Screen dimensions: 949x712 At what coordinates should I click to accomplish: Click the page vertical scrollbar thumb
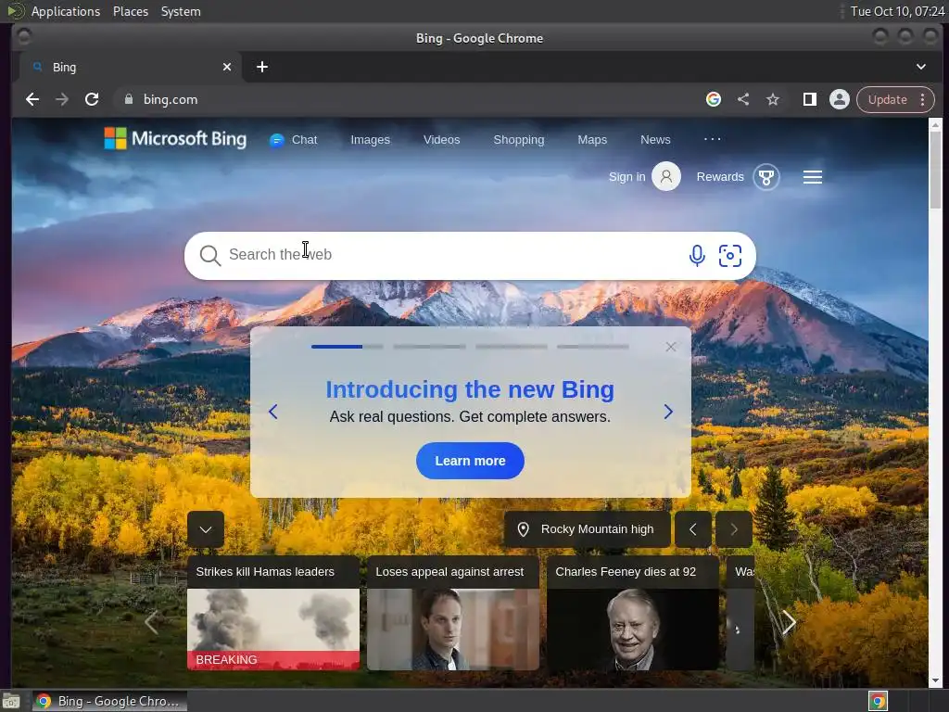[x=936, y=170]
